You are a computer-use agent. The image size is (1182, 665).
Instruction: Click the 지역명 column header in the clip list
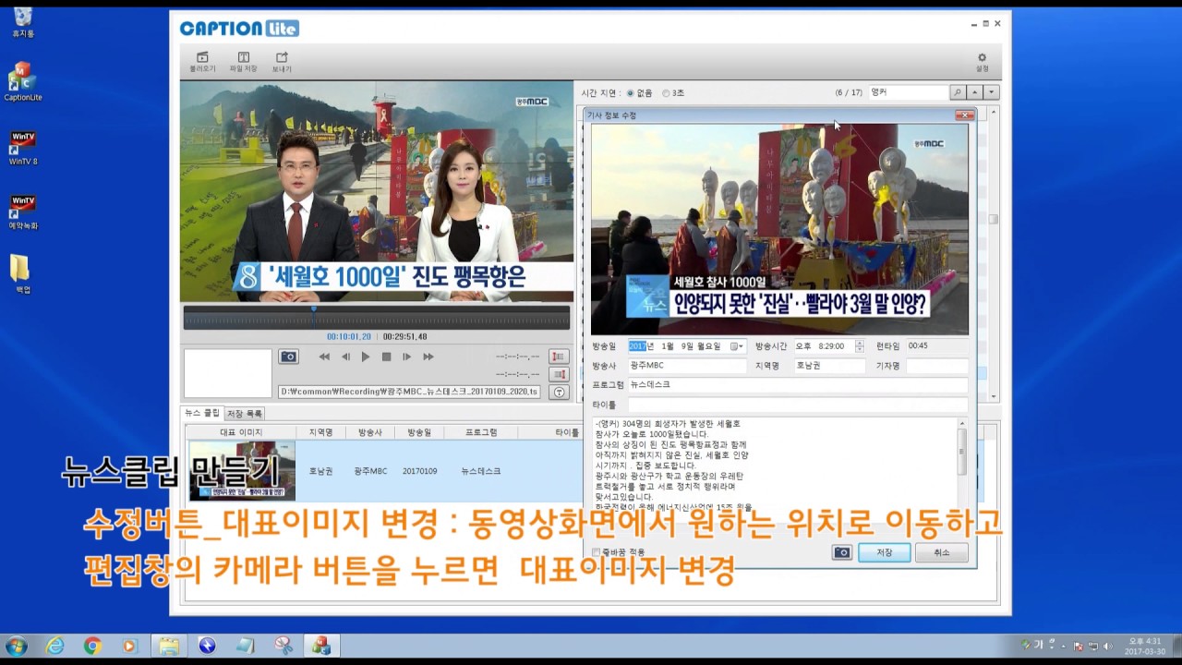[x=320, y=432]
